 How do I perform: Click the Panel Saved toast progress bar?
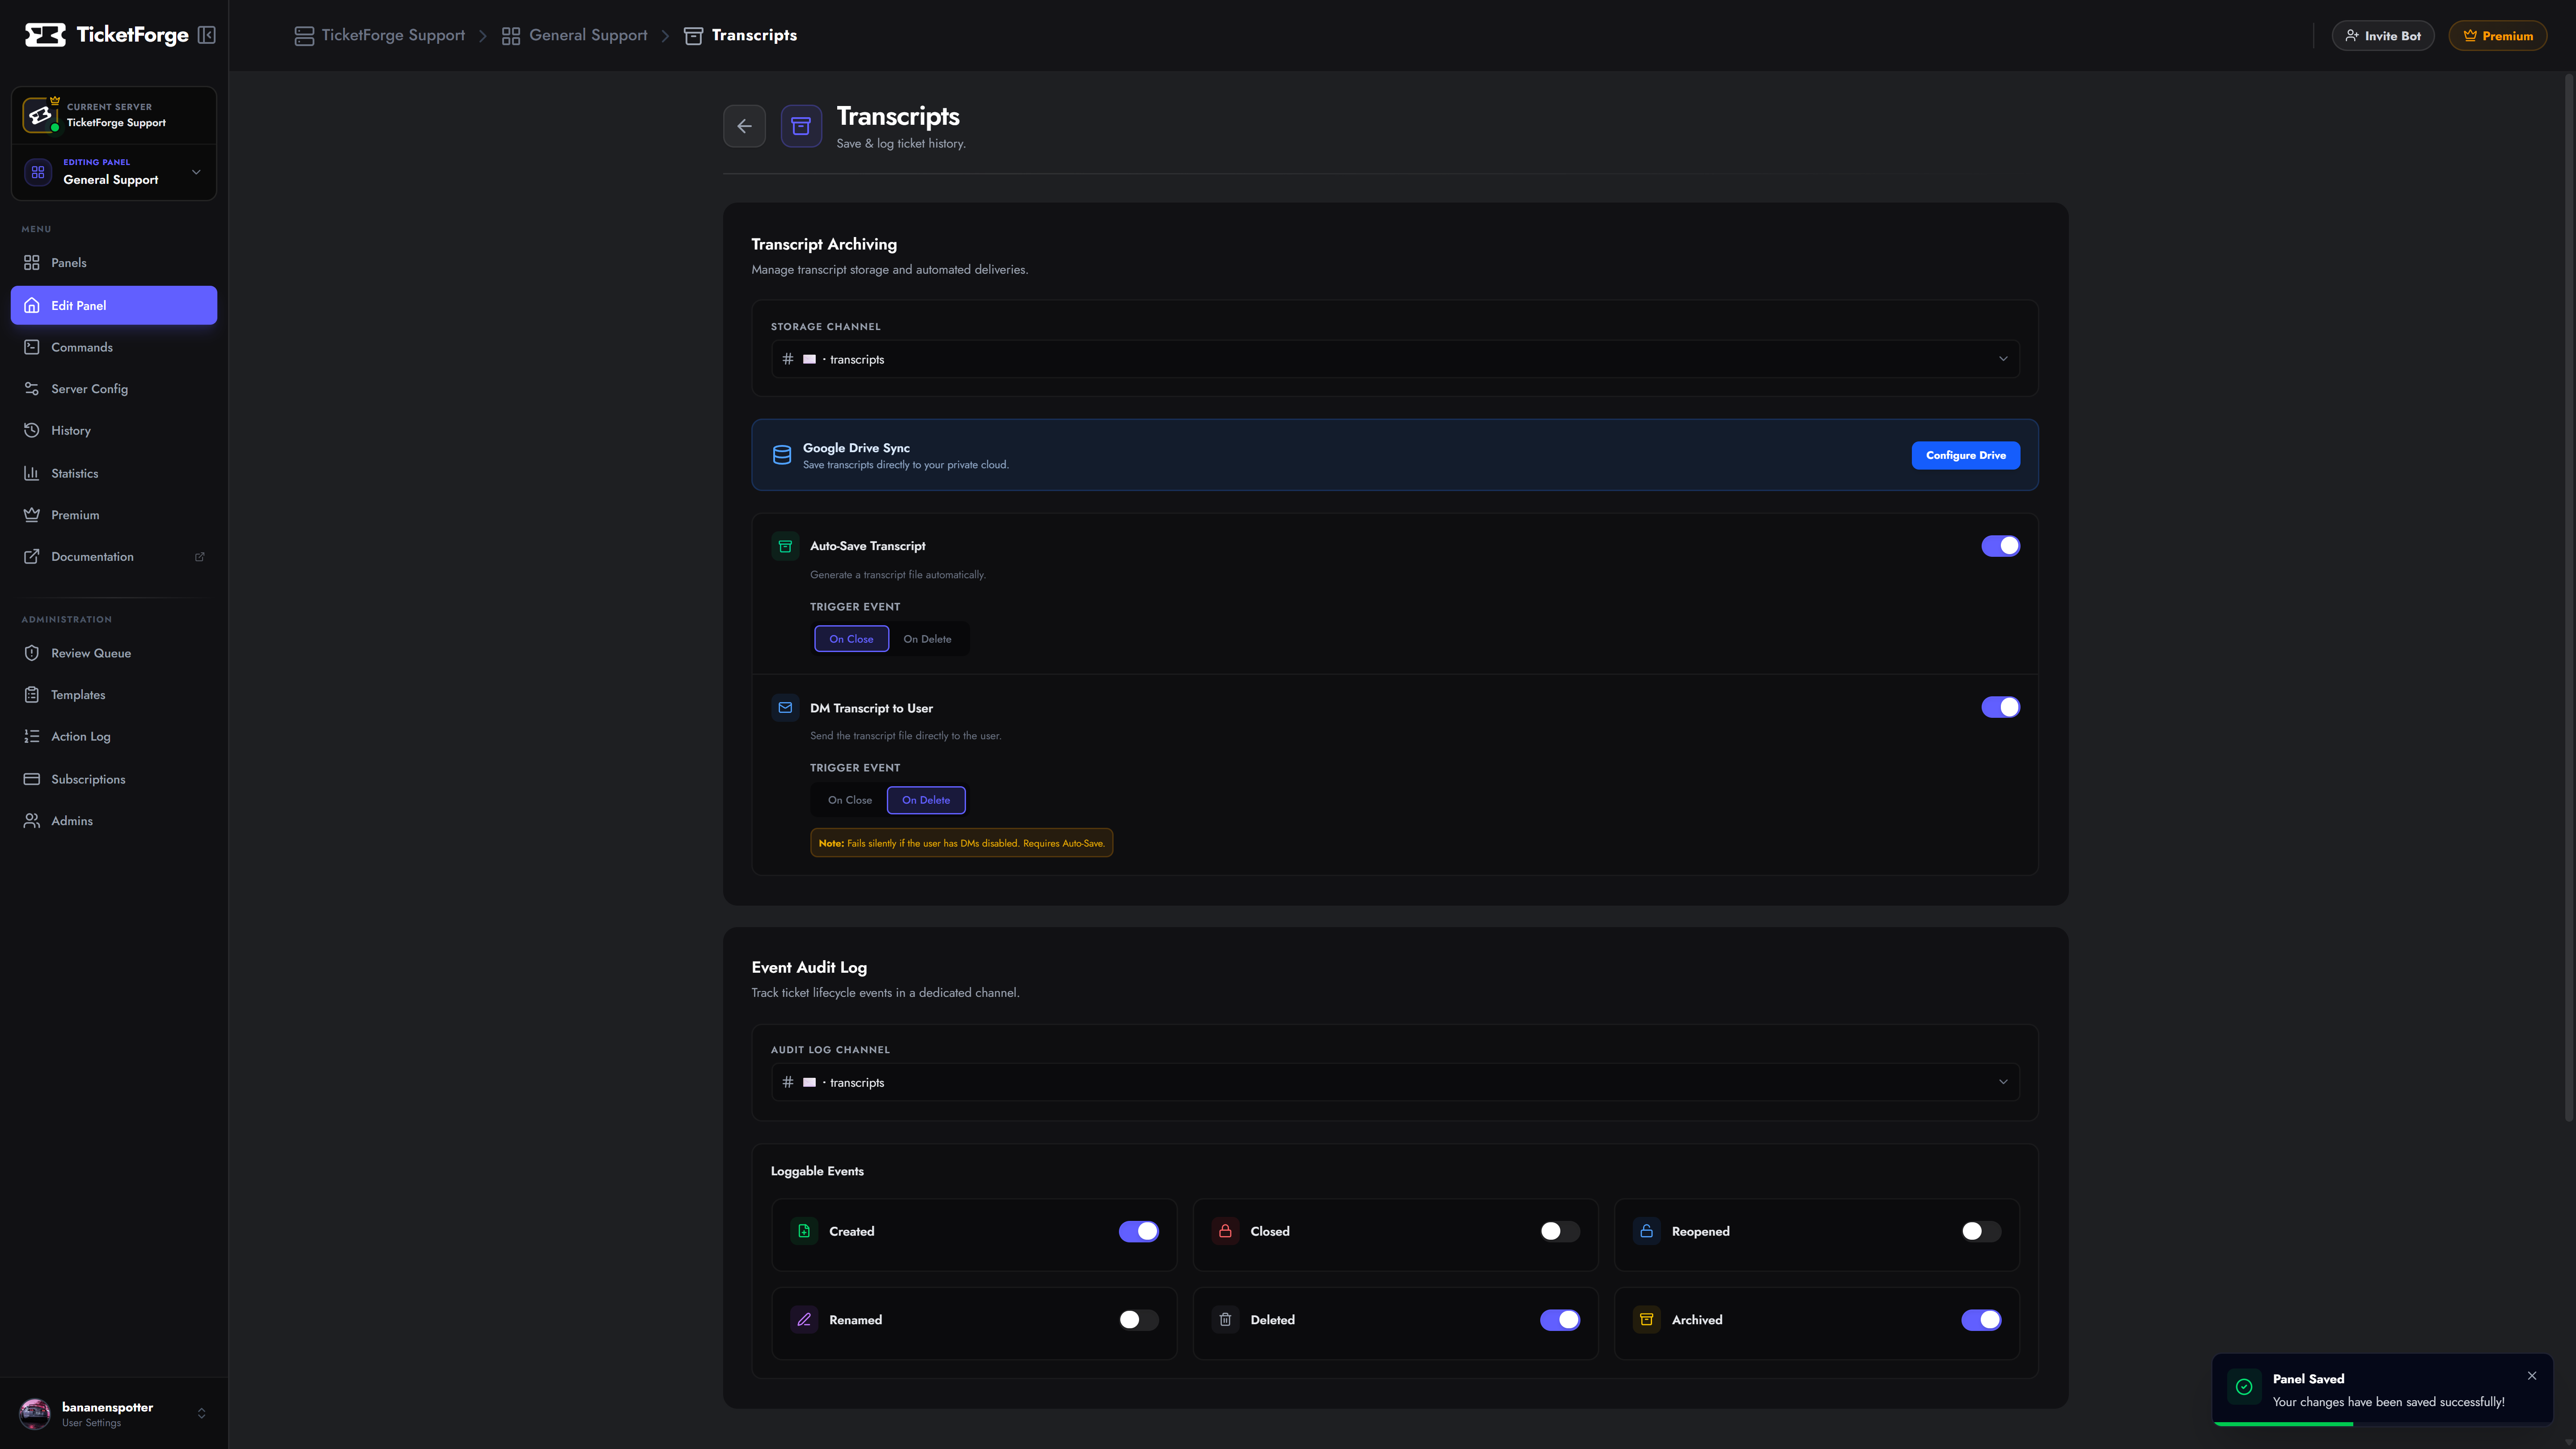coord(2283,1423)
